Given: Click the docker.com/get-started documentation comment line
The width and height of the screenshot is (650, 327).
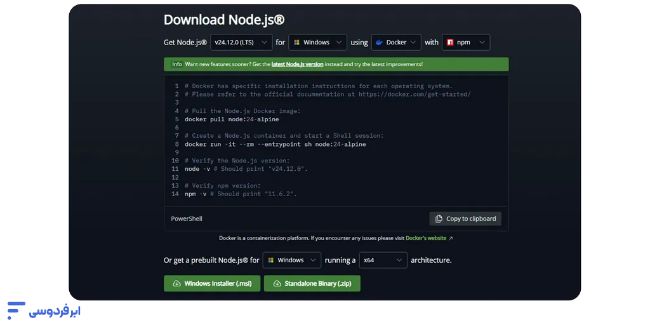Looking at the screenshot, I should (x=328, y=95).
